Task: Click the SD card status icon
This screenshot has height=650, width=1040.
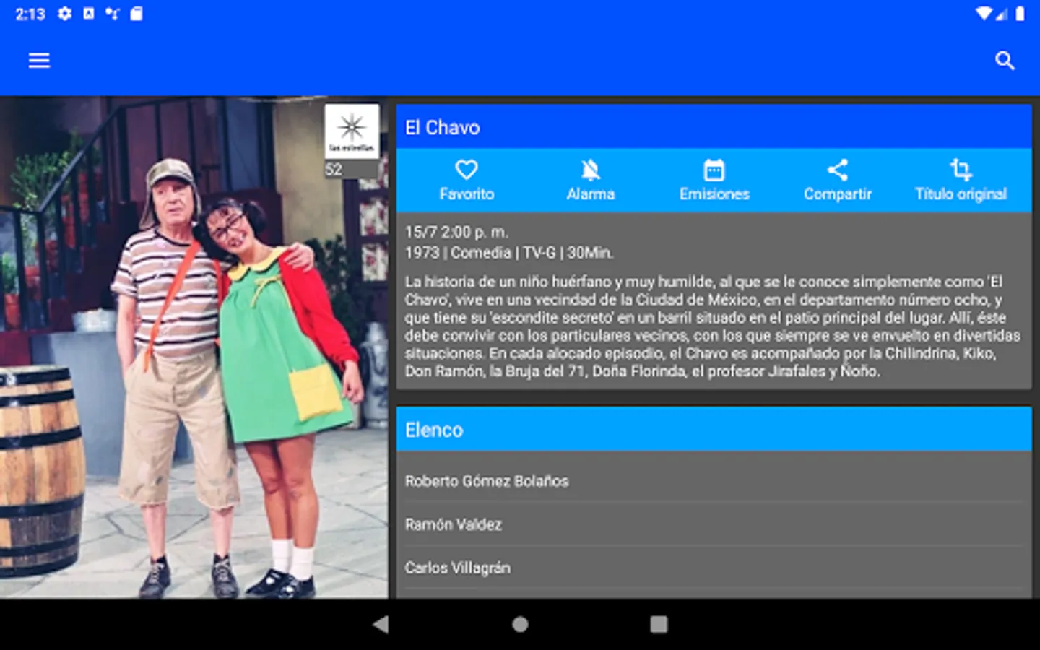Action: click(136, 14)
